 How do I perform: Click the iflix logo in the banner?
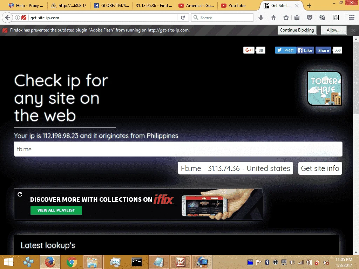(x=163, y=199)
